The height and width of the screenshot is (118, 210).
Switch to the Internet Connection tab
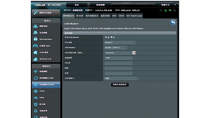coord(69,16)
